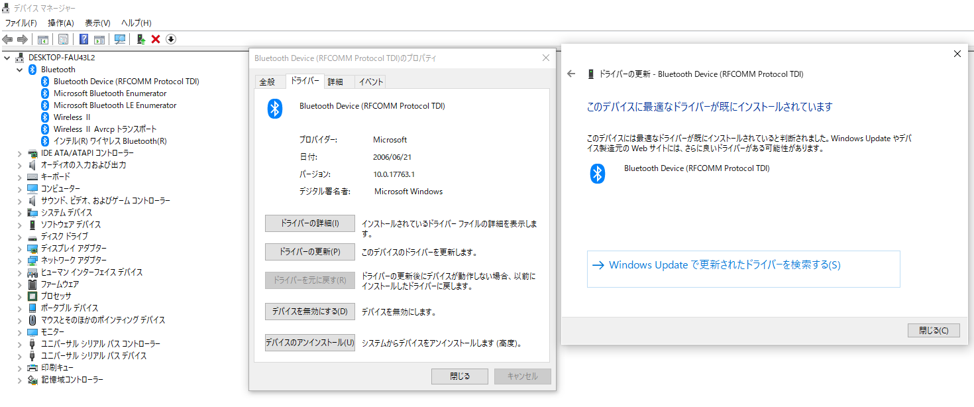Expand 記憶域コントローラー category
This screenshot has height=407, width=974.
tap(19, 379)
